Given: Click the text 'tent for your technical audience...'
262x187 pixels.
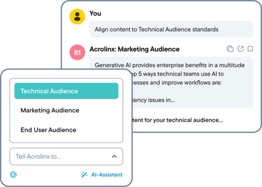Looking at the screenshot, I should point(178,120).
